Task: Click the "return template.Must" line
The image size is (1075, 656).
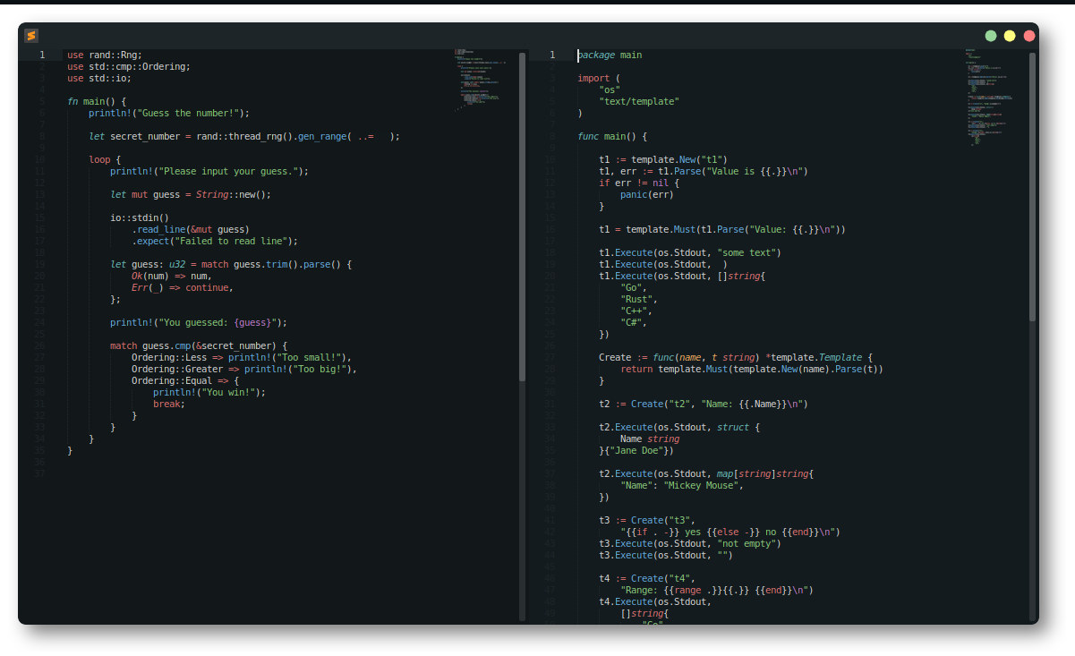Action: coord(752,369)
